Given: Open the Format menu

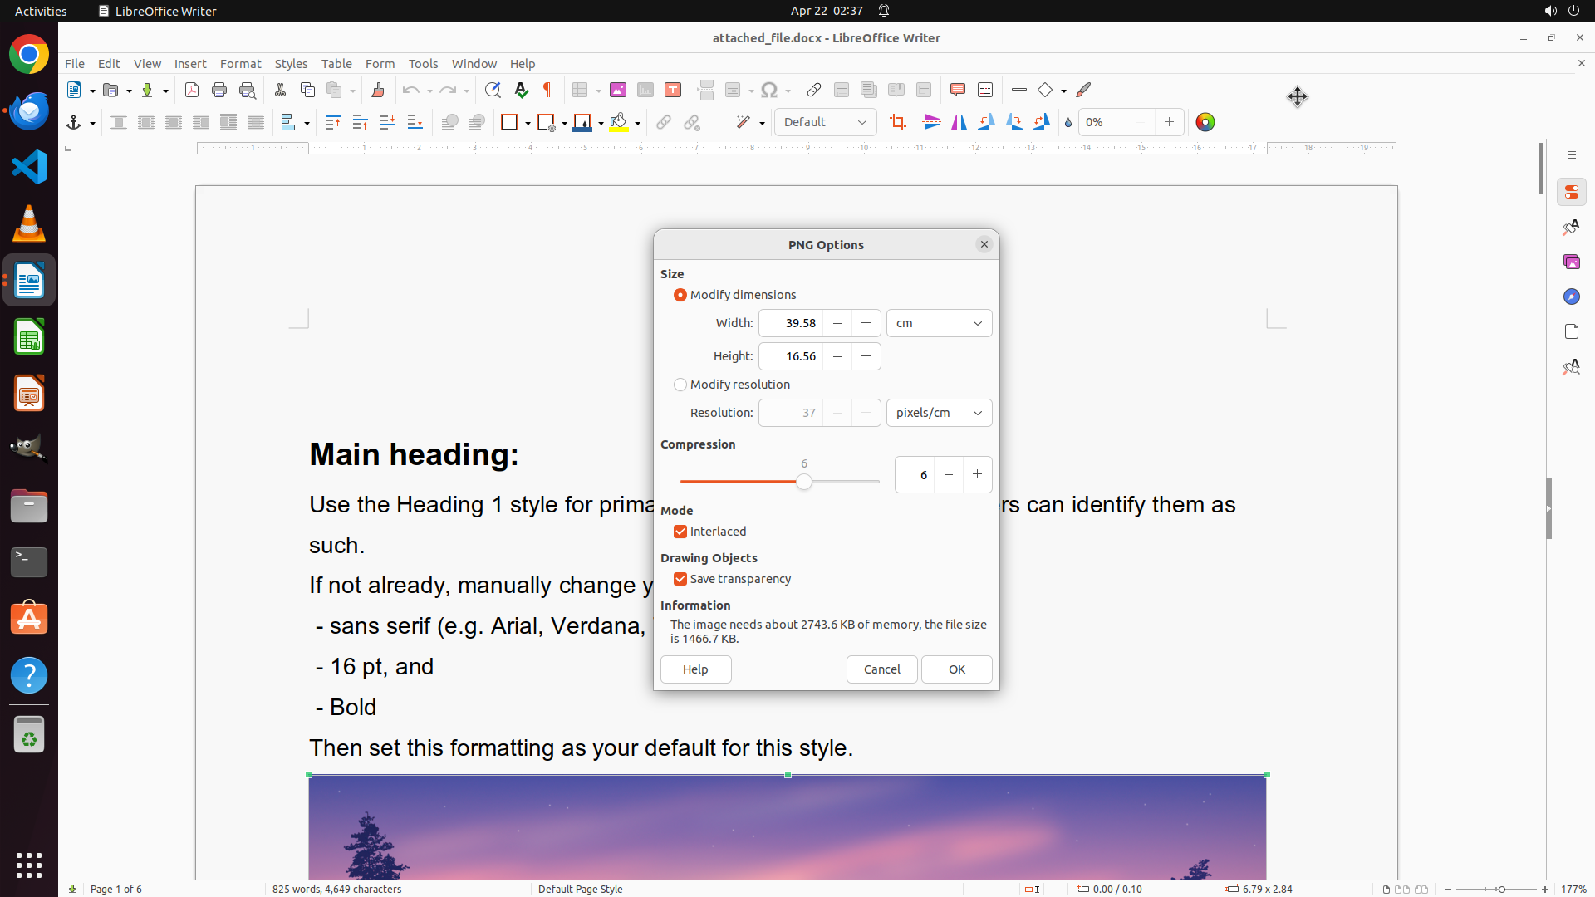Looking at the screenshot, I should 240,64.
